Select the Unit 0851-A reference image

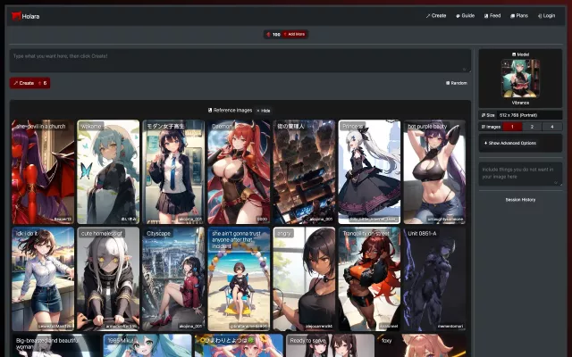pos(433,279)
